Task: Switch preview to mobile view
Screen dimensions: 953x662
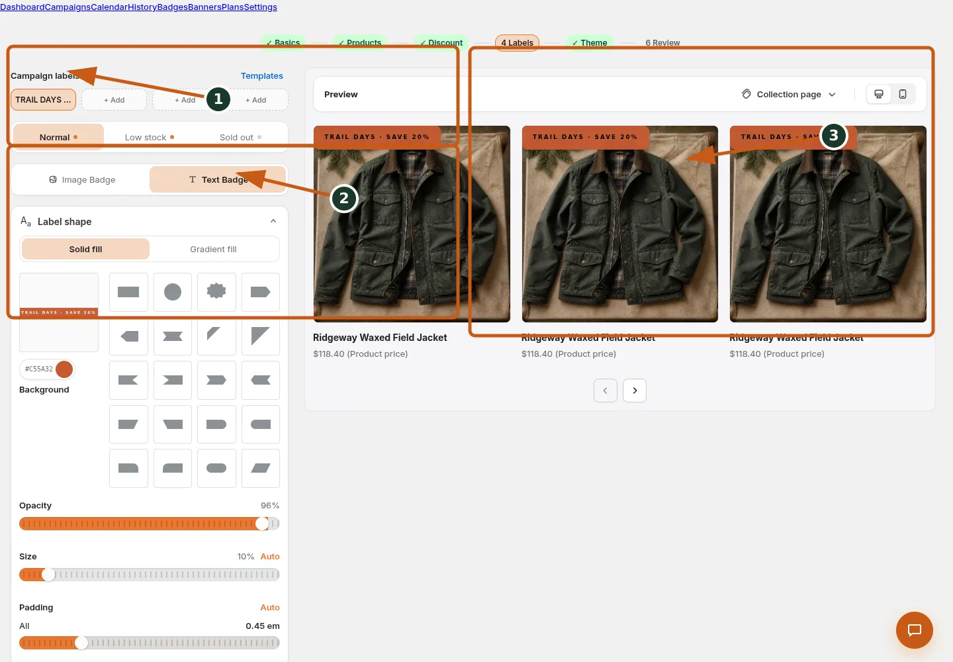Action: point(903,94)
